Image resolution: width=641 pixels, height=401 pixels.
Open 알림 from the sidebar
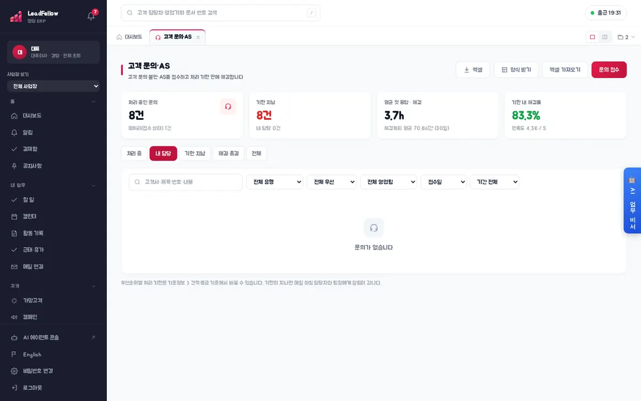coord(53,132)
